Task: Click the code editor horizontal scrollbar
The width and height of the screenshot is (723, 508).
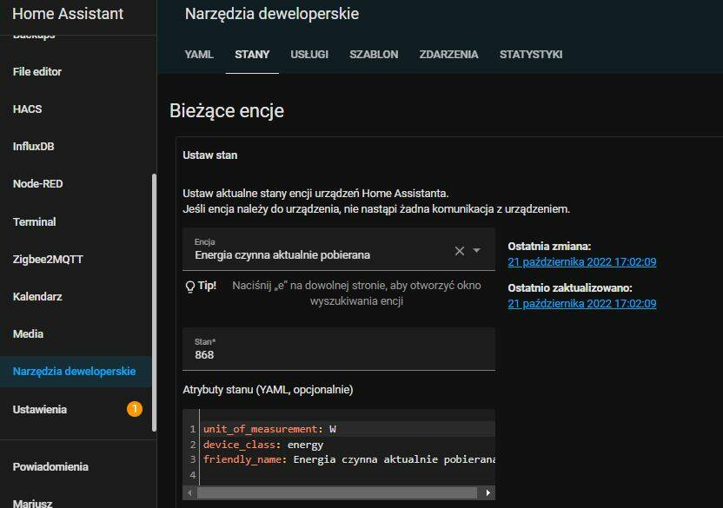Action: click(337, 492)
